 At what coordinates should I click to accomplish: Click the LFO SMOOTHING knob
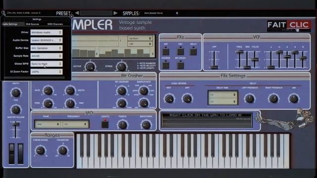(146, 125)
